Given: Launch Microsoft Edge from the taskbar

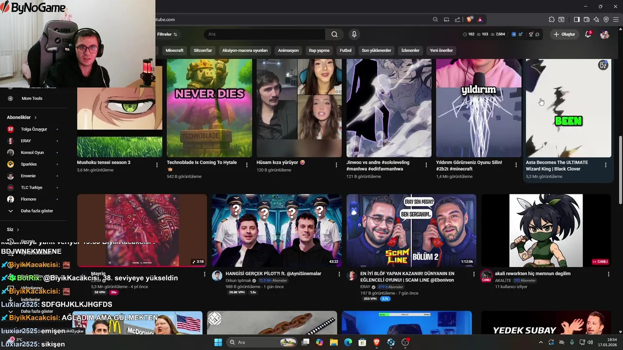Looking at the screenshot, I should (348, 342).
